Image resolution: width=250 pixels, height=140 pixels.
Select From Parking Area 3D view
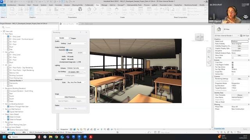16,78
